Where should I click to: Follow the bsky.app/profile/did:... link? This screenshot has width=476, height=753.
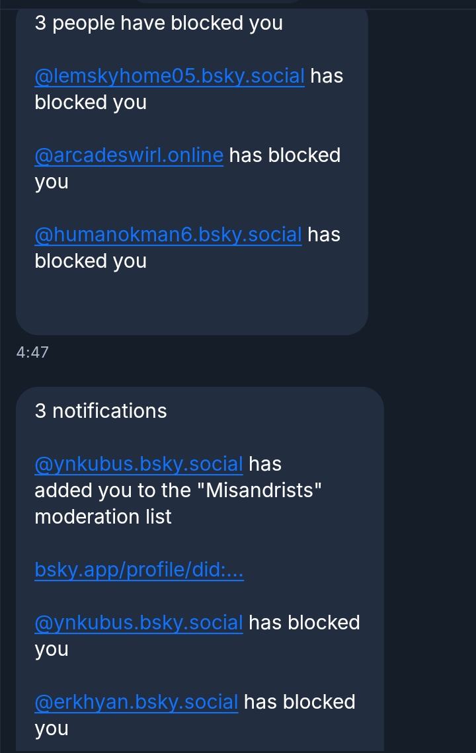pos(139,570)
